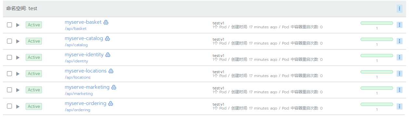The height and width of the screenshot is (117, 409).
Task: Click myserve-locations pod scale bar
Action: point(377,72)
